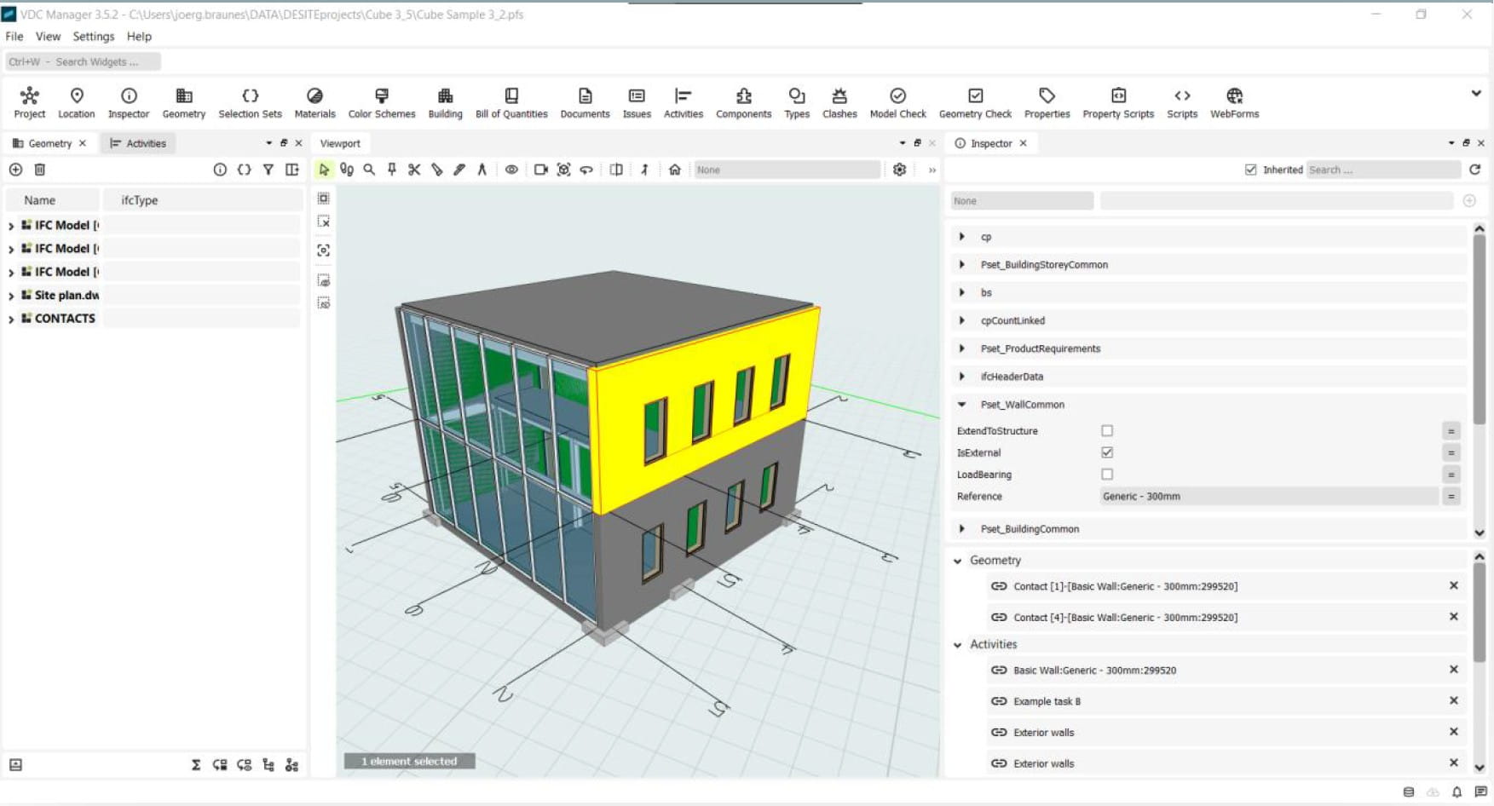Open the Color Schemes tool
The width and height of the screenshot is (1494, 806).
(381, 102)
